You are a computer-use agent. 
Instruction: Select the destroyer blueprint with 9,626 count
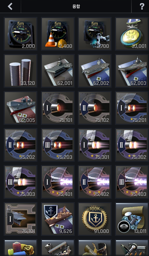pos(58,219)
